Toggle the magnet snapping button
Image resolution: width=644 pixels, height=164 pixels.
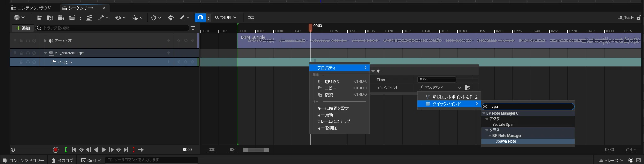(200, 18)
